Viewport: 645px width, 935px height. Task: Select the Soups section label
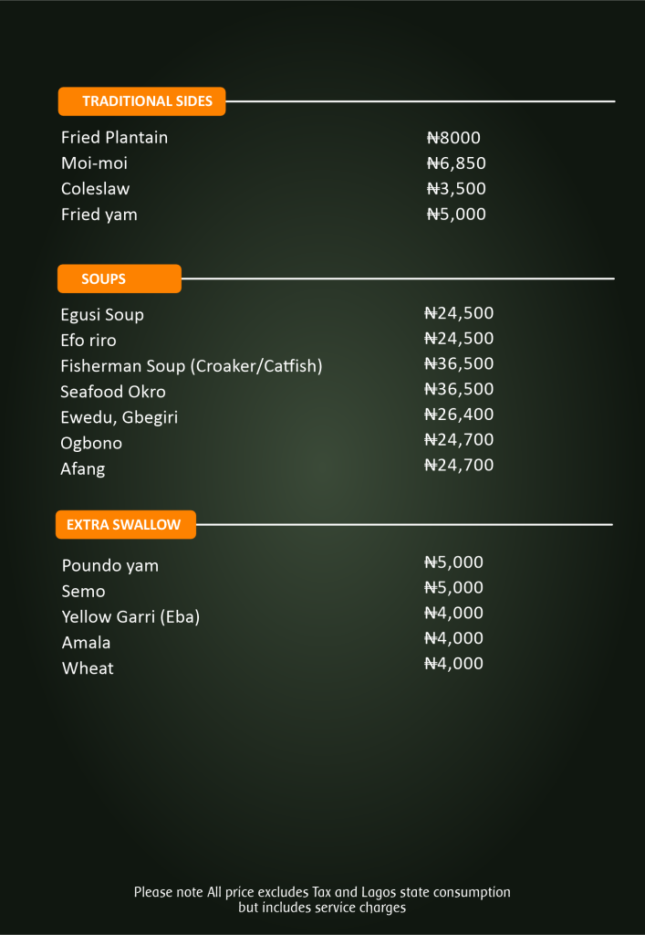pyautogui.click(x=119, y=278)
